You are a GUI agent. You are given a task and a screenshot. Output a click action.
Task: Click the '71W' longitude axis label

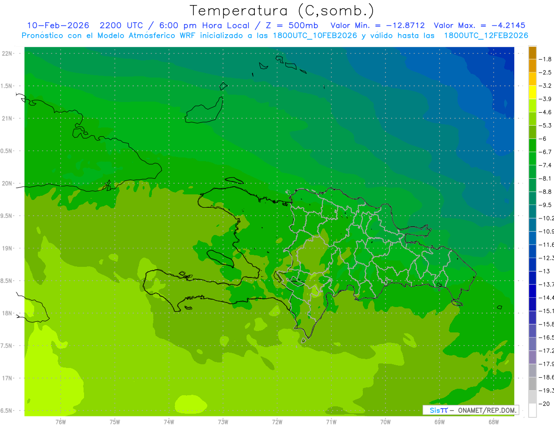[x=331, y=422]
